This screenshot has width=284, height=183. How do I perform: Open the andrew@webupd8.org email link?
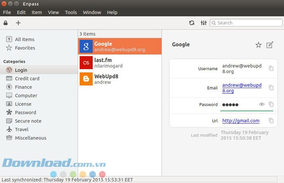coord(242,88)
